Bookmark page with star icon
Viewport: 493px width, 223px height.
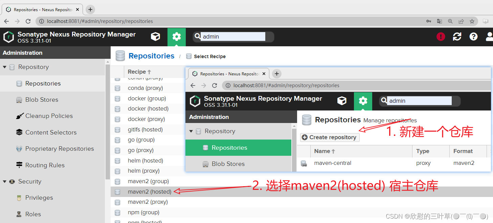tap(472, 21)
